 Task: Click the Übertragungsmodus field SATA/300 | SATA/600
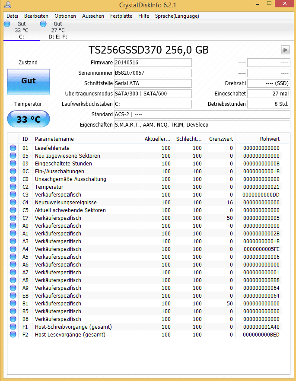click(x=153, y=94)
